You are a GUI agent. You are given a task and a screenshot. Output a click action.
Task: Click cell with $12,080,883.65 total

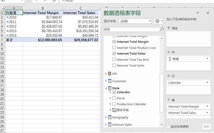click(x=42, y=40)
